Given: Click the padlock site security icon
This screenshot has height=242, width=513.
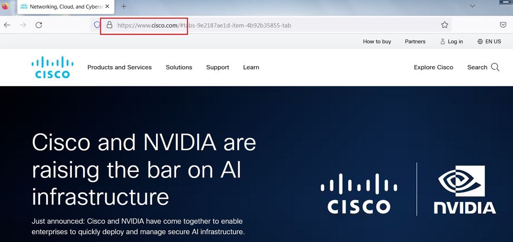Looking at the screenshot, I should 109,25.
